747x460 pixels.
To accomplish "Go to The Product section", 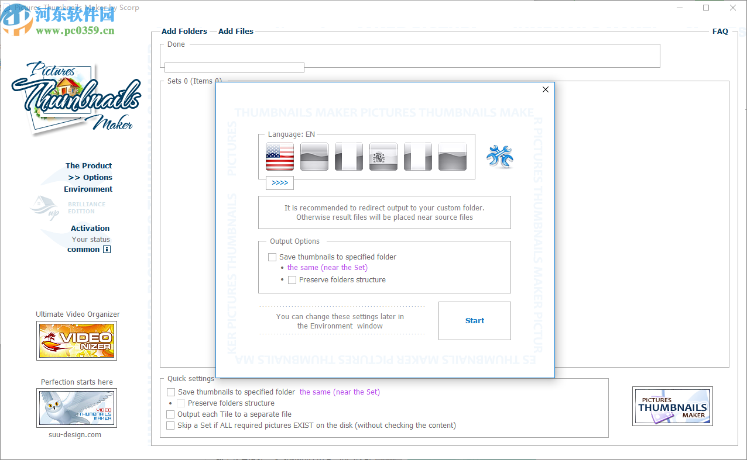I will [x=88, y=166].
